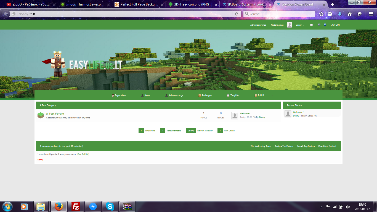Open the Administravimas link
The height and width of the screenshot is (212, 377).
click(x=258, y=25)
